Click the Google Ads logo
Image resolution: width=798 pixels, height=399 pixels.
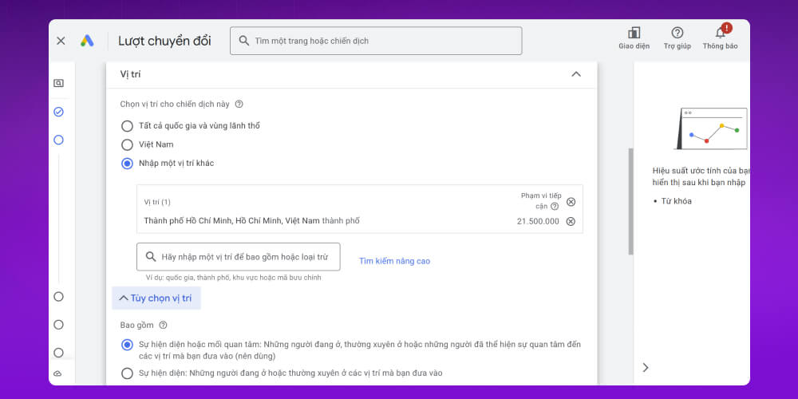(87, 41)
